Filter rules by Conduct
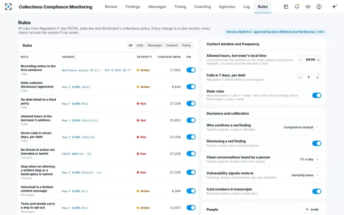 pyautogui.click(x=172, y=45)
